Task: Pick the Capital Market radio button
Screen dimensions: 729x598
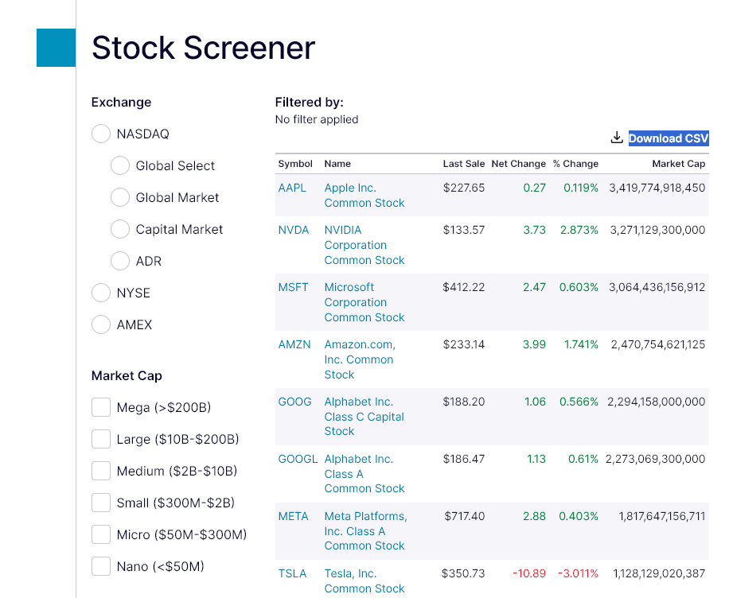Action: [120, 229]
